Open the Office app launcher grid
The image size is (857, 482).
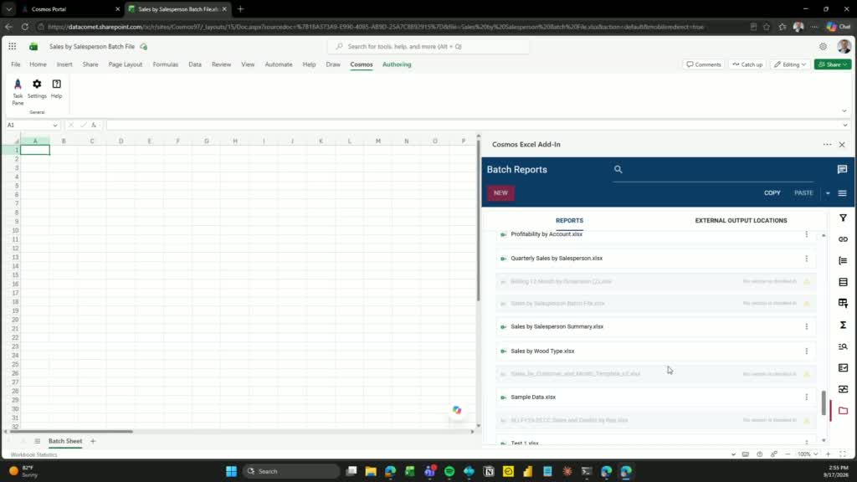[12, 47]
